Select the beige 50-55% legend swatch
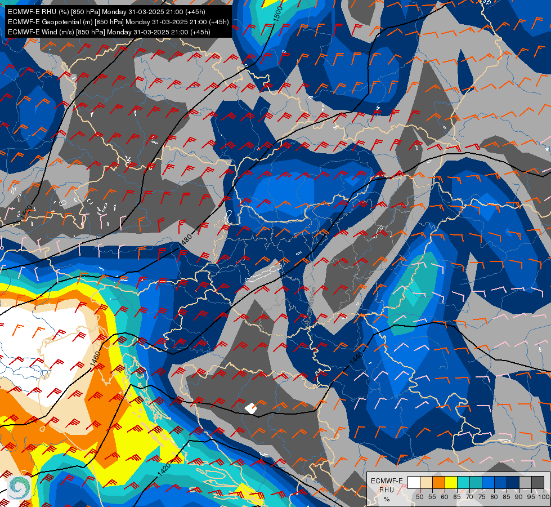This screenshot has height=507, width=551. click(x=426, y=482)
